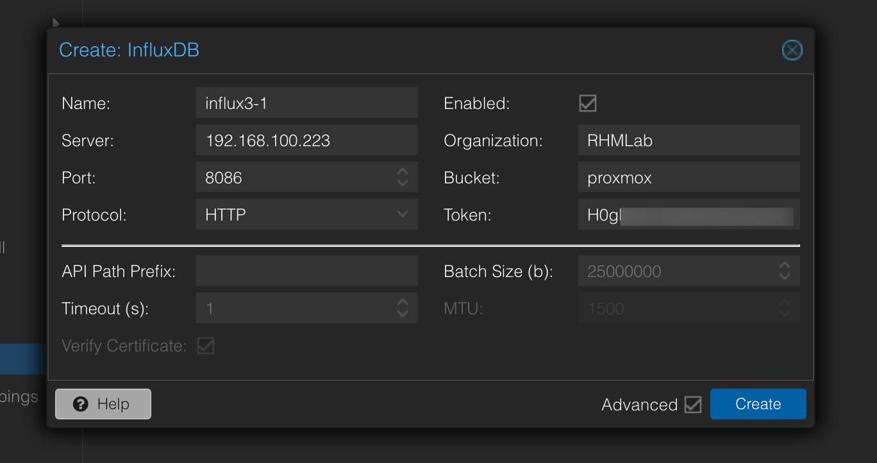This screenshot has height=463, width=877.
Task: Click the dialog title Create: InfluxDB
Action: 129,50
